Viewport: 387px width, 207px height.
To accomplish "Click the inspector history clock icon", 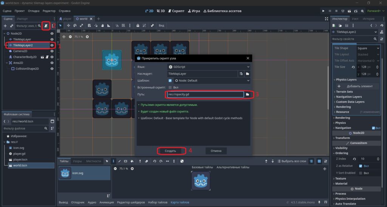I will pyautogui.click(x=382, y=25).
